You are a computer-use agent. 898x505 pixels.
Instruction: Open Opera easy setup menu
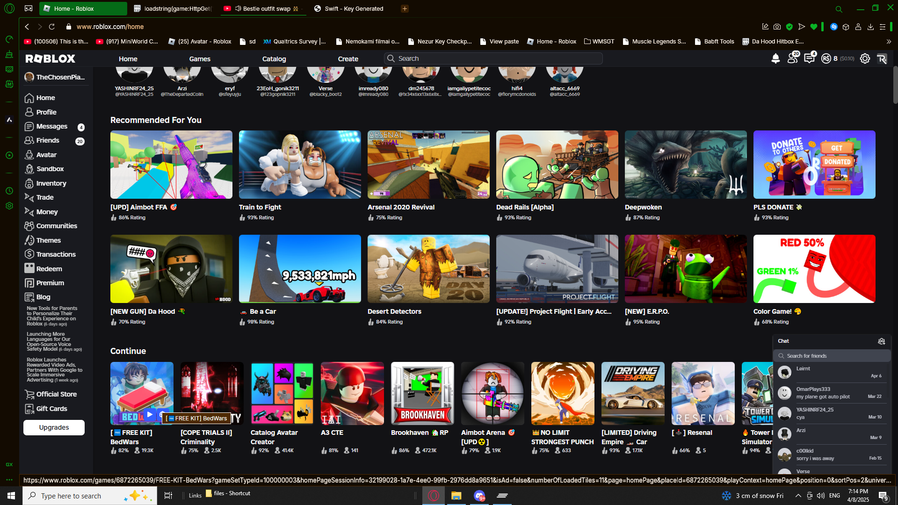[883, 27]
